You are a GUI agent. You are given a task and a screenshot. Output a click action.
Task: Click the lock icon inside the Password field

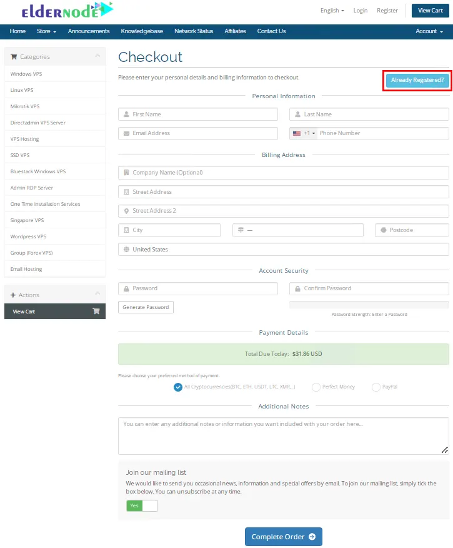126,288
